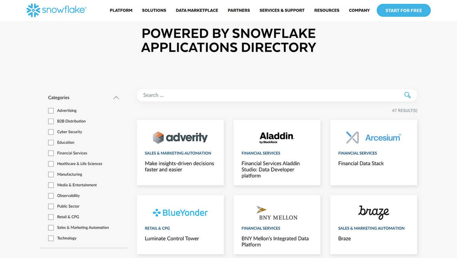The width and height of the screenshot is (457, 258).
Task: Open the BlueYonder logo
Action: click(x=180, y=213)
